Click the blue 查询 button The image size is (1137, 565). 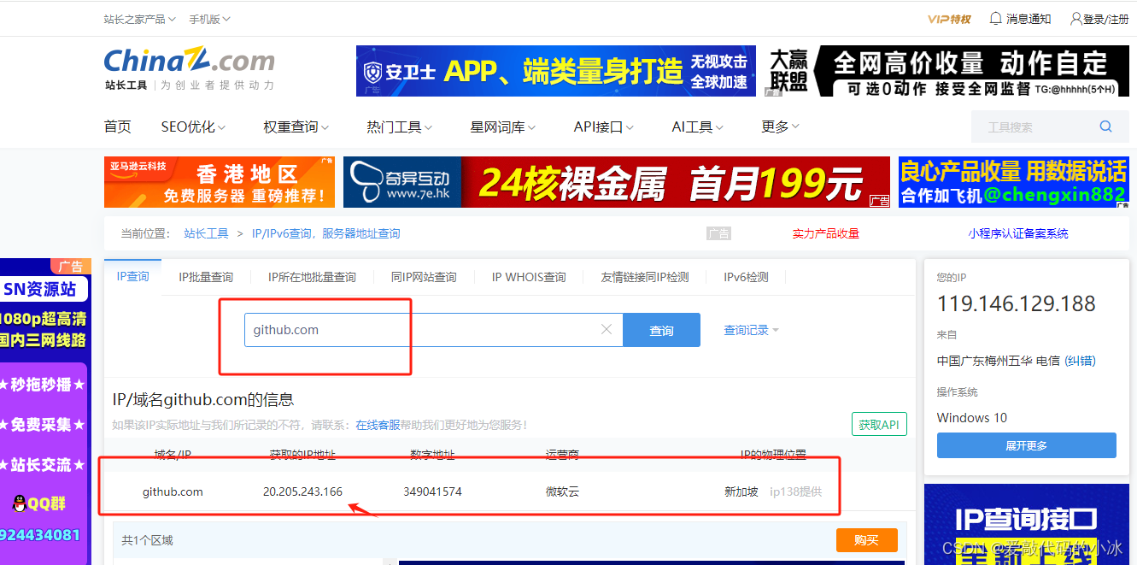click(661, 330)
